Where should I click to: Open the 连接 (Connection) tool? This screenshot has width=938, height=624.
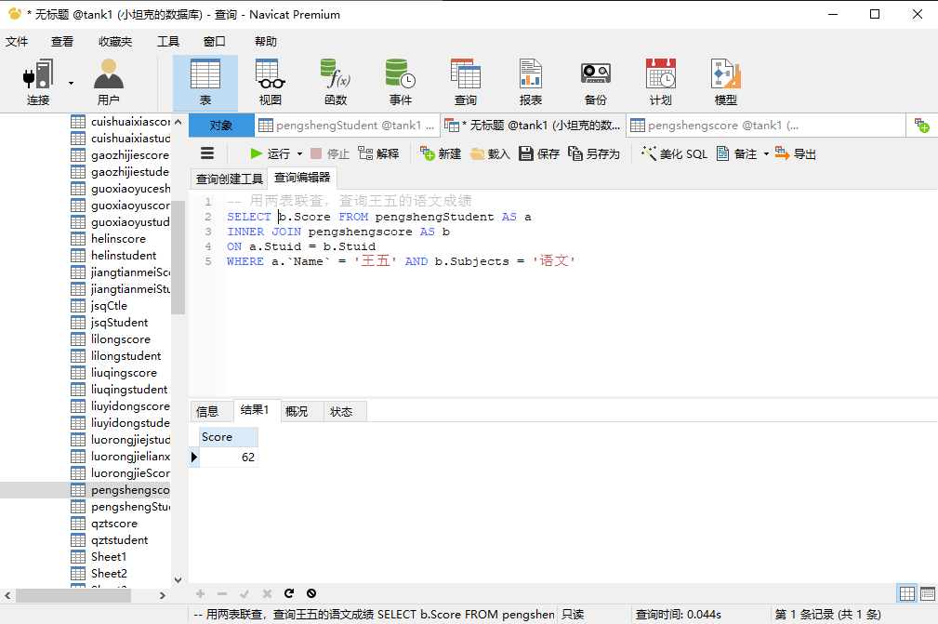[38, 83]
